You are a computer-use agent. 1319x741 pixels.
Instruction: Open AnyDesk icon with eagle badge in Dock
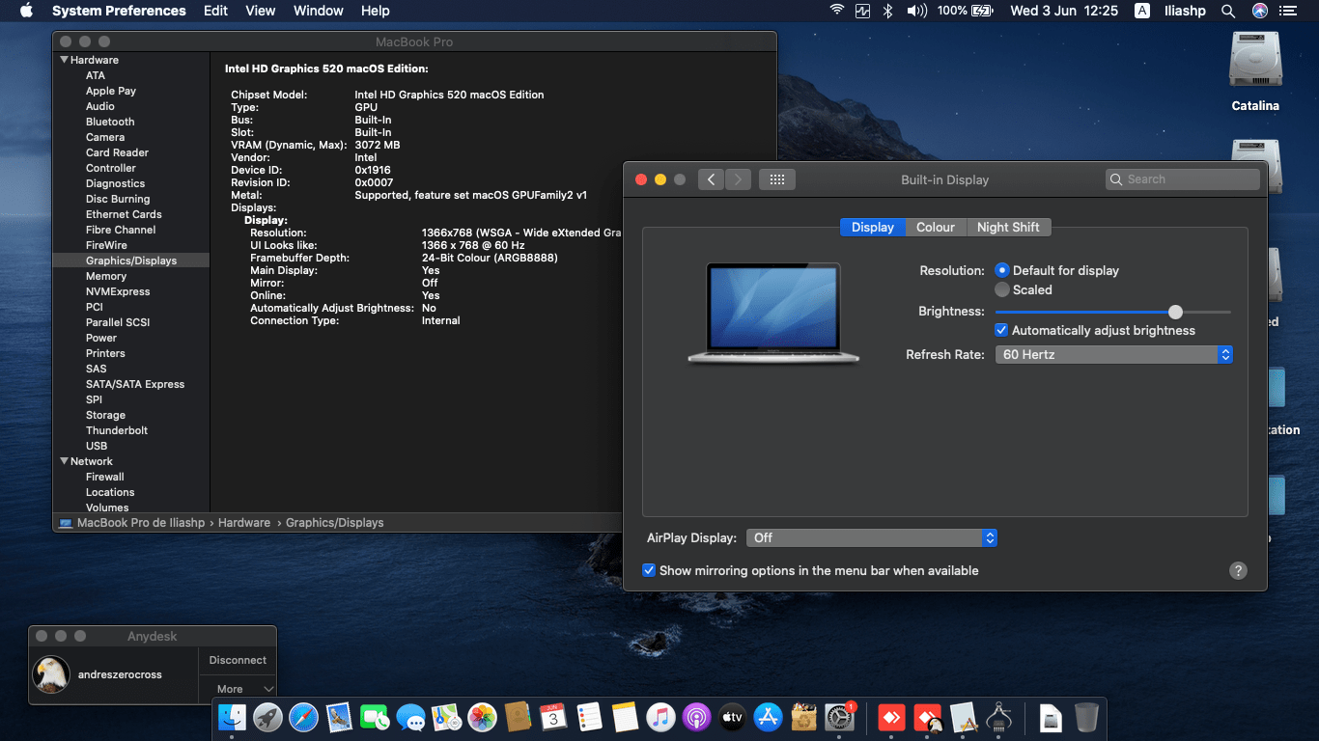tap(928, 717)
